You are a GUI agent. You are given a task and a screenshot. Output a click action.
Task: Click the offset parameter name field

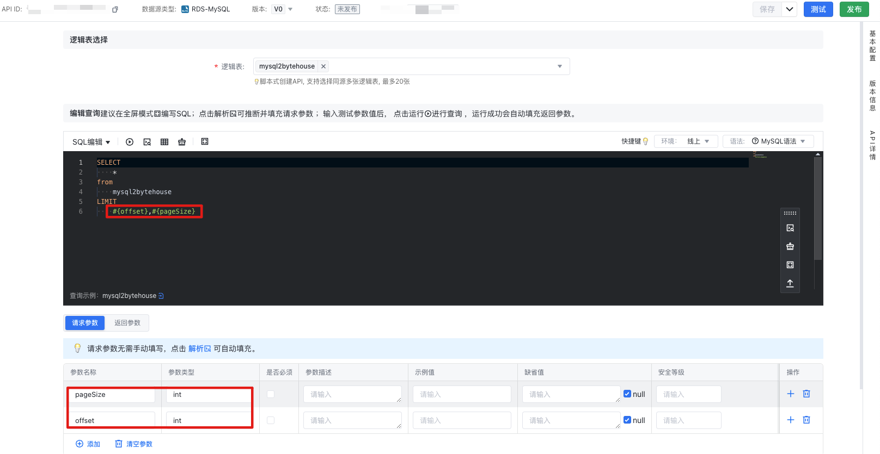click(x=112, y=420)
